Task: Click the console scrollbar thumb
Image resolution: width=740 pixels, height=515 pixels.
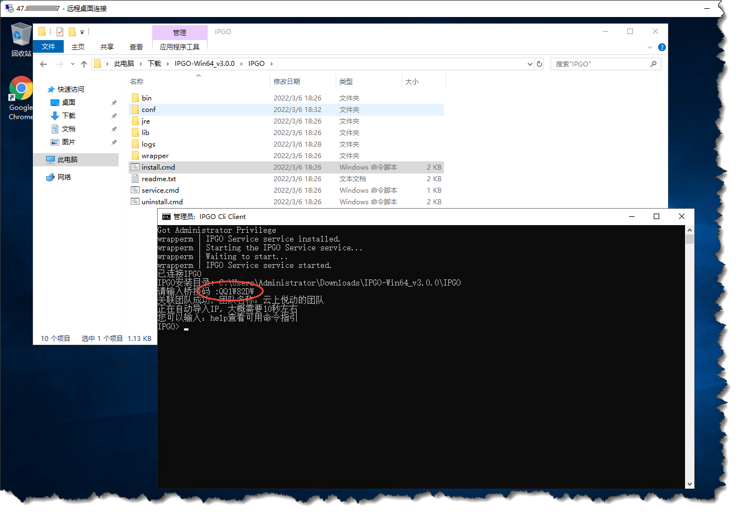Action: coord(689,239)
